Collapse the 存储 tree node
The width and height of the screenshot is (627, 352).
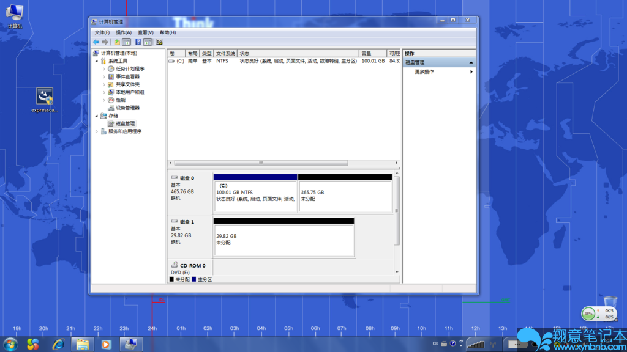96,116
